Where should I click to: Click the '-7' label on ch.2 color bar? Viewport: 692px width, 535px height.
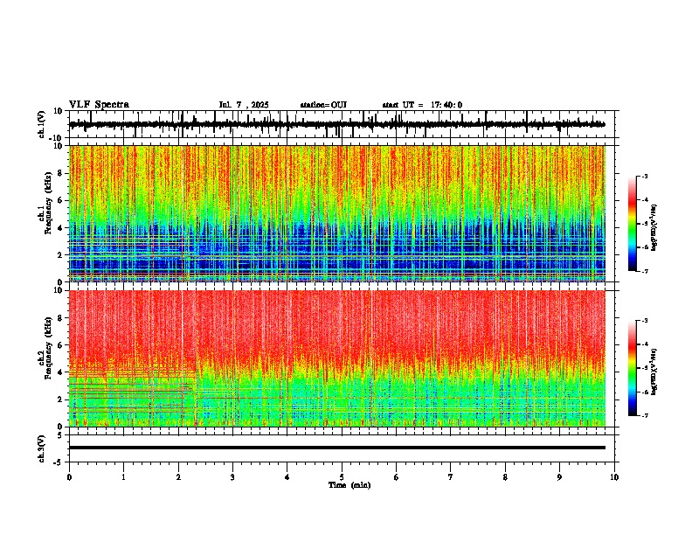click(x=645, y=415)
